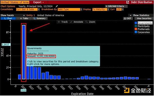Open the Display To Maturity dropdown
This screenshot has height=96, width=154.
108,9
